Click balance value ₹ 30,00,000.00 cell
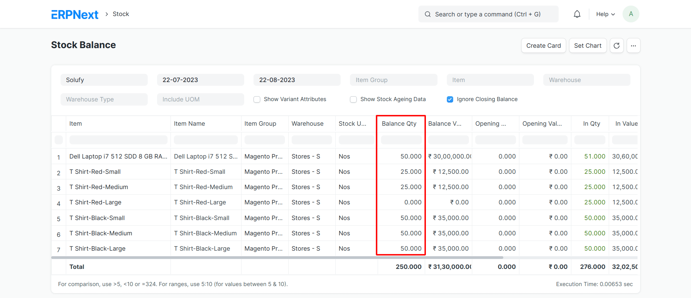This screenshot has height=298, width=691. [449, 157]
